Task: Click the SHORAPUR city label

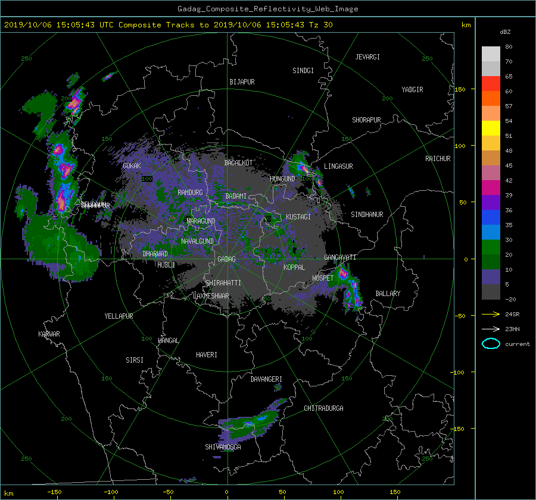Action: coord(366,120)
